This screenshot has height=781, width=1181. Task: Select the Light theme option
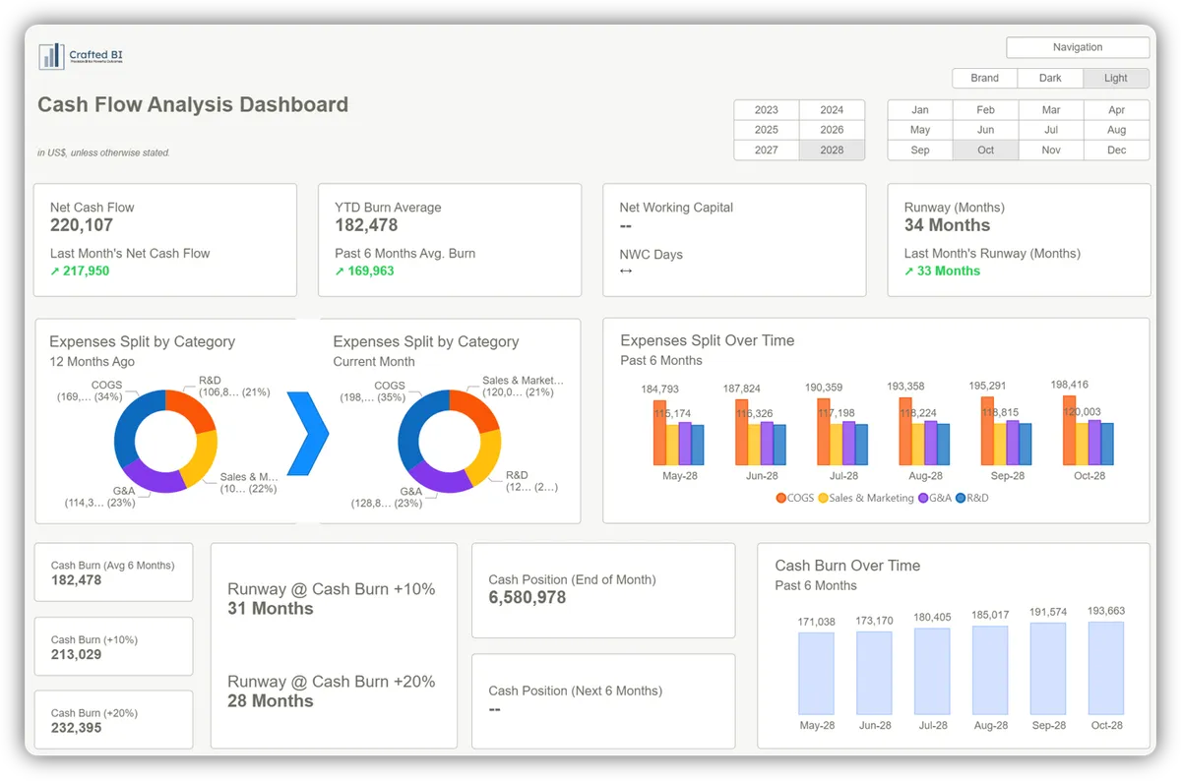pyautogui.click(x=1116, y=78)
